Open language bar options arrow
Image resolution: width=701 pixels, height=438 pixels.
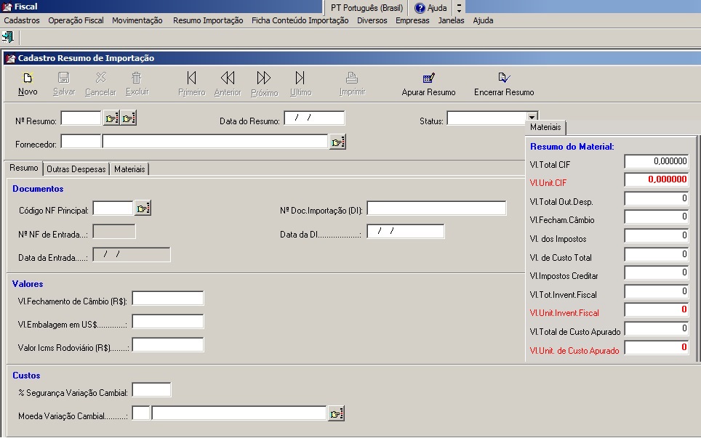tap(459, 8)
